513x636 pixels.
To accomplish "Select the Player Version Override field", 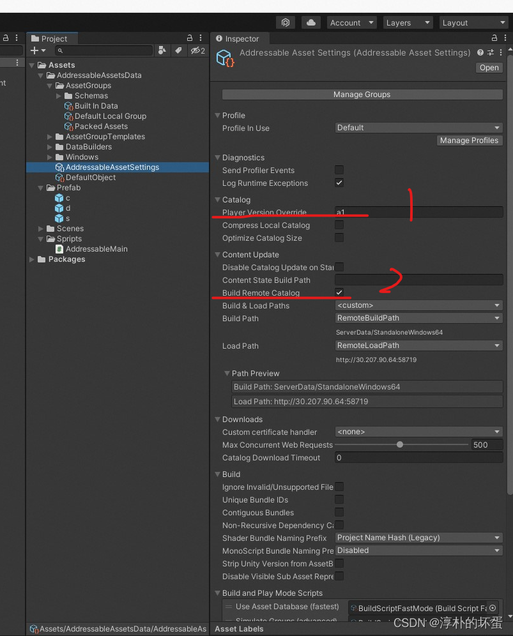I will (418, 212).
